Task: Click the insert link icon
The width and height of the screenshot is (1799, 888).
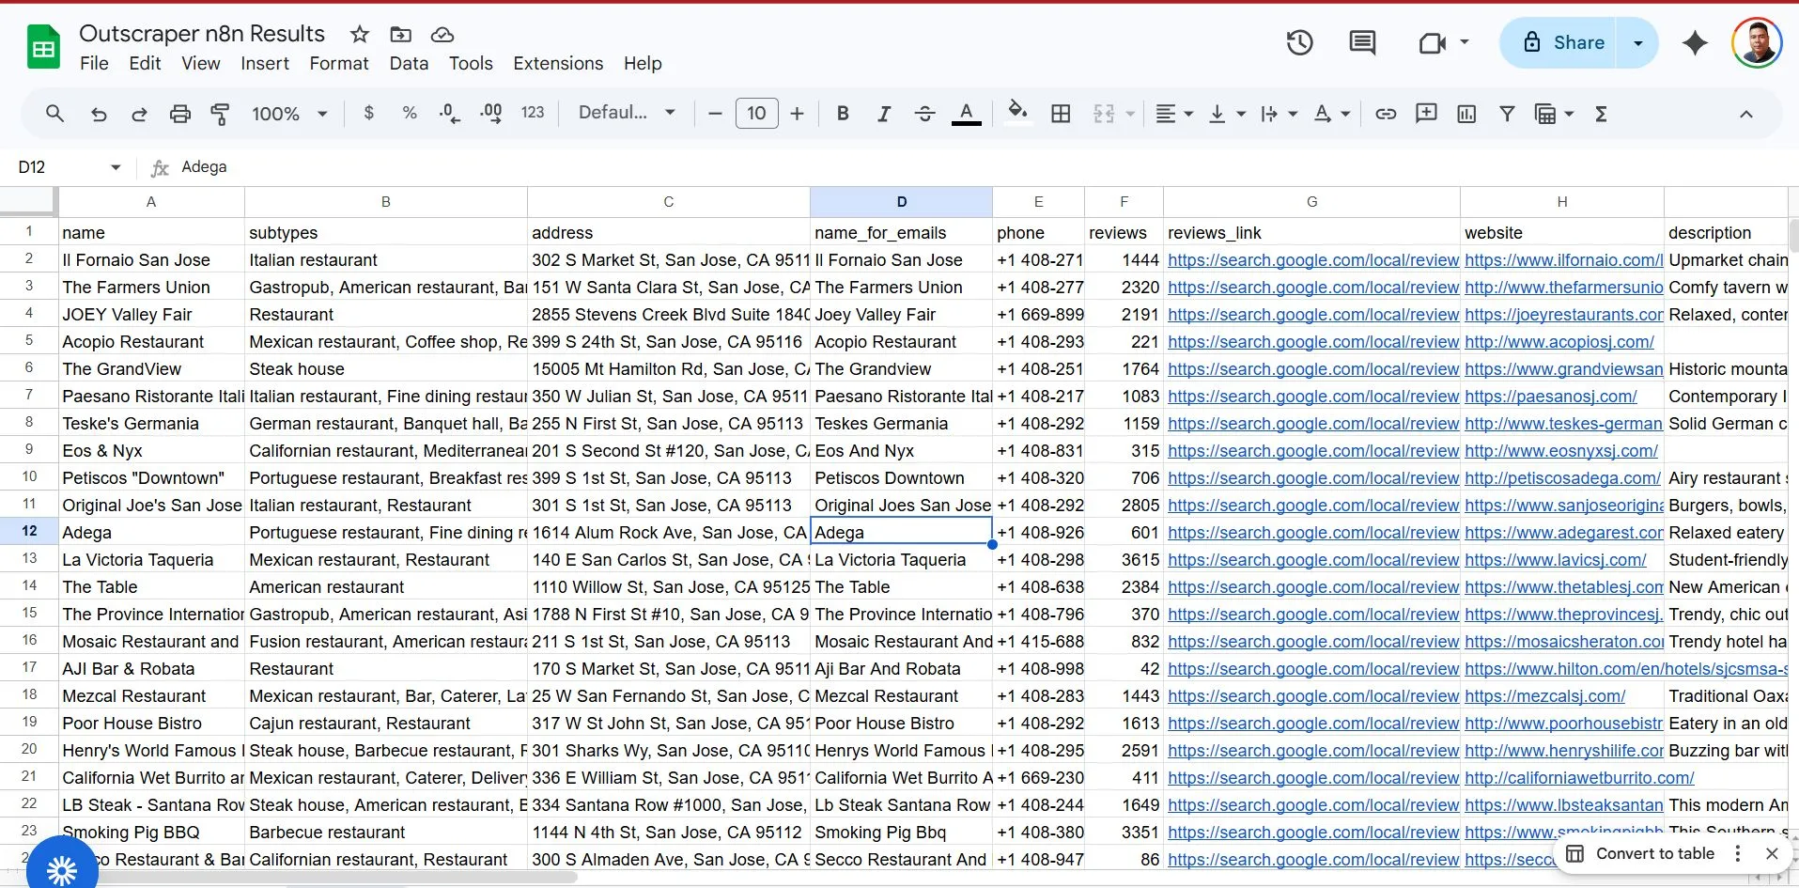Action: coord(1385,114)
